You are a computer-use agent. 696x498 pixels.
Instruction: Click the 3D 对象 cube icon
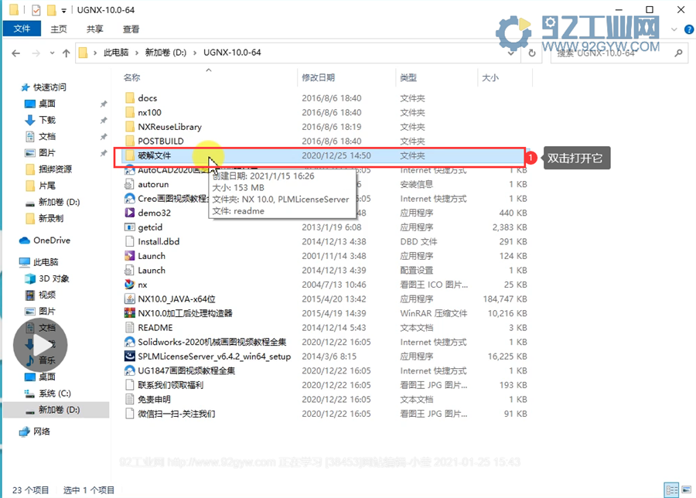(x=29, y=278)
